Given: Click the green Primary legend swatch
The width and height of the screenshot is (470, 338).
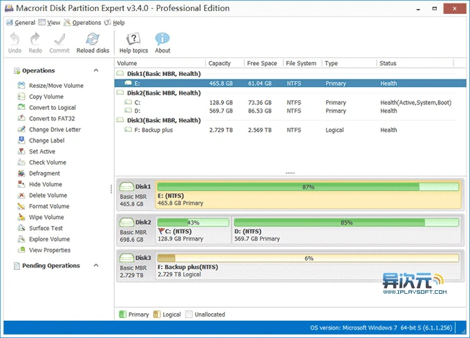Looking at the screenshot, I should pos(122,314).
